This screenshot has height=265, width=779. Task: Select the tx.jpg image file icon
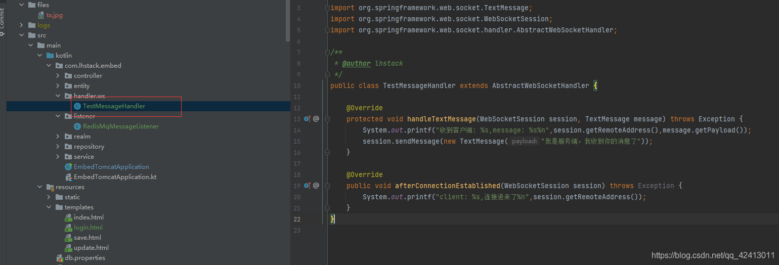pos(41,15)
